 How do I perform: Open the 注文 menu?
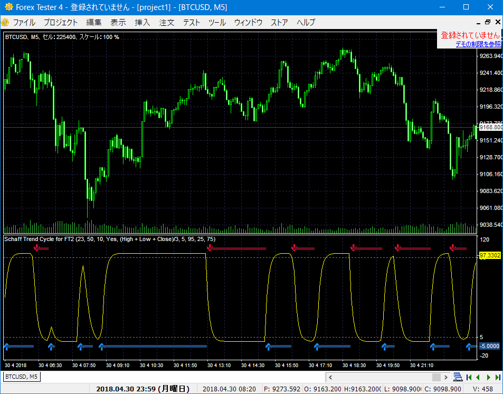pyautogui.click(x=167, y=23)
